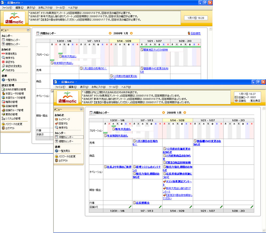Collapse the front window menu panel
Image resolution: width=266 pixels, height=233 pixels.
click(x=81, y=109)
